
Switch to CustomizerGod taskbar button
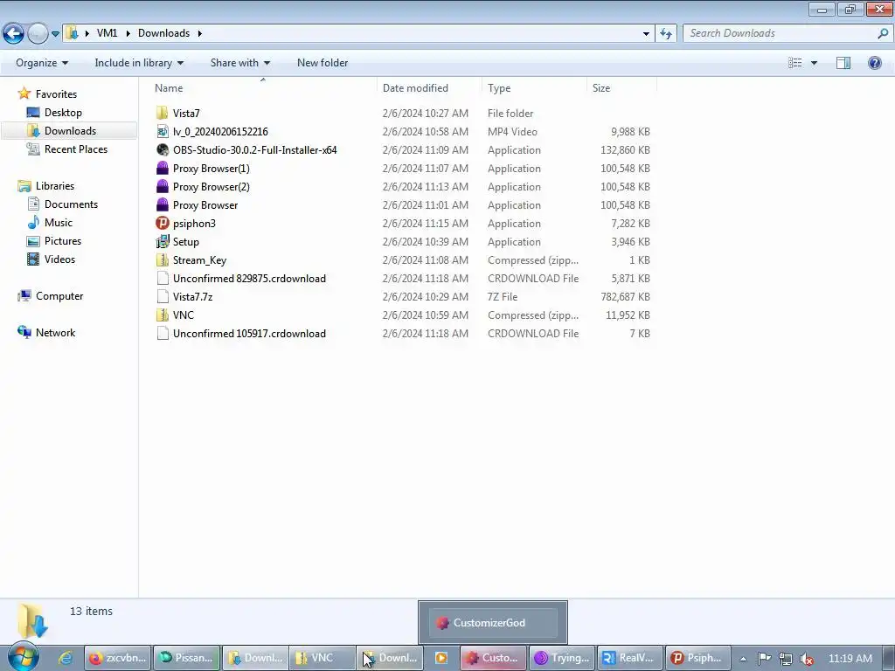click(x=494, y=658)
